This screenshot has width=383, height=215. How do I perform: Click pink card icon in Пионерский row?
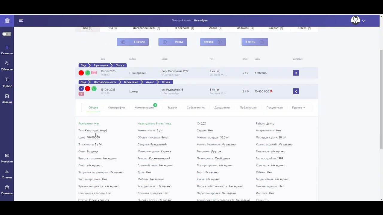pyautogui.click(x=94, y=73)
